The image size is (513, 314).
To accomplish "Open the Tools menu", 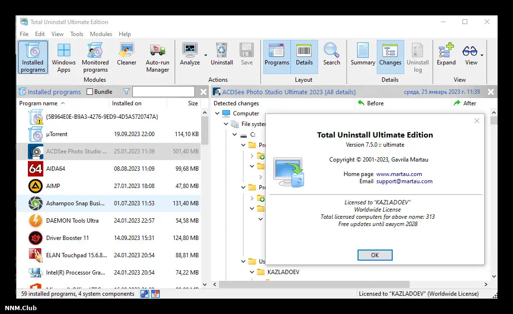I will click(77, 34).
